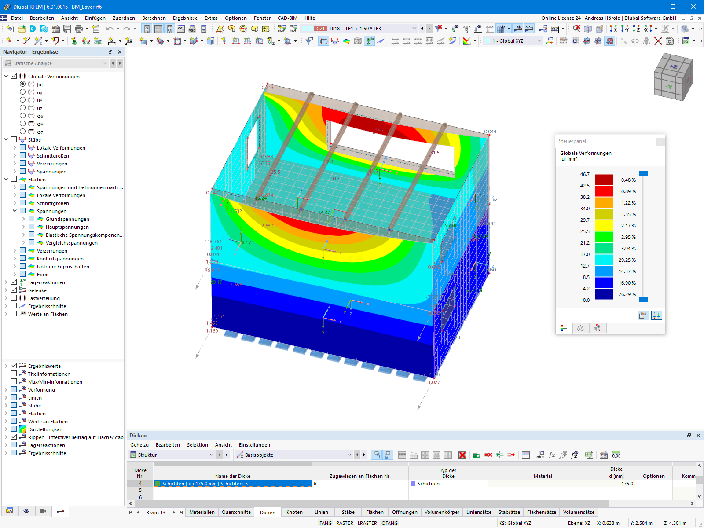Collapse the Spannungen tree node under Flächen
This screenshot has width=704, height=528.
click(x=15, y=211)
